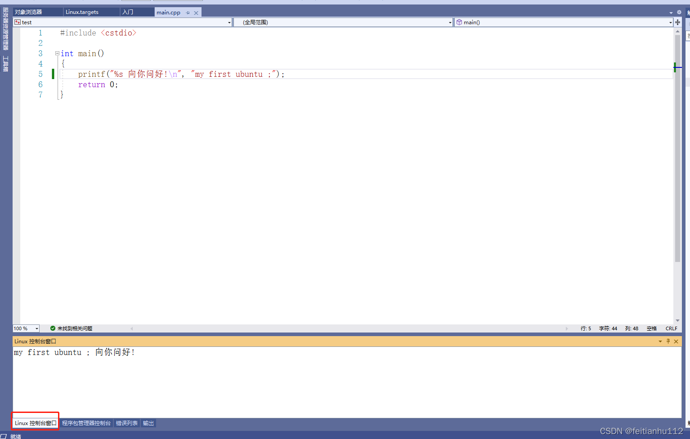
Task: Click the CRLF line ending indicator
Action: pyautogui.click(x=672, y=328)
